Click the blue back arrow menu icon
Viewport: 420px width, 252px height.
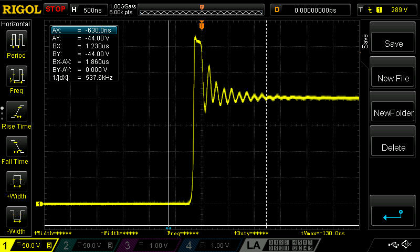[393, 216]
